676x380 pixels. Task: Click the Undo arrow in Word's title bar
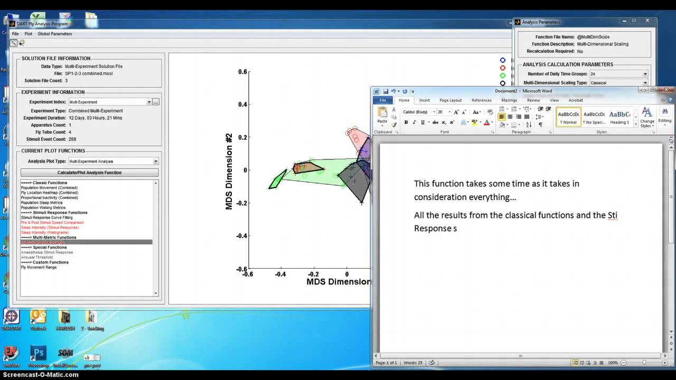point(393,91)
